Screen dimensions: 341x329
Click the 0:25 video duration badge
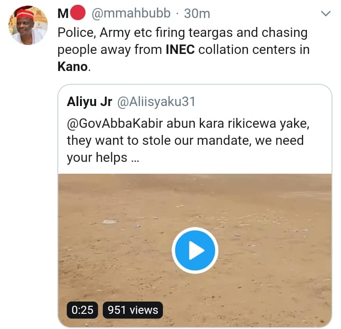[x=82, y=310]
